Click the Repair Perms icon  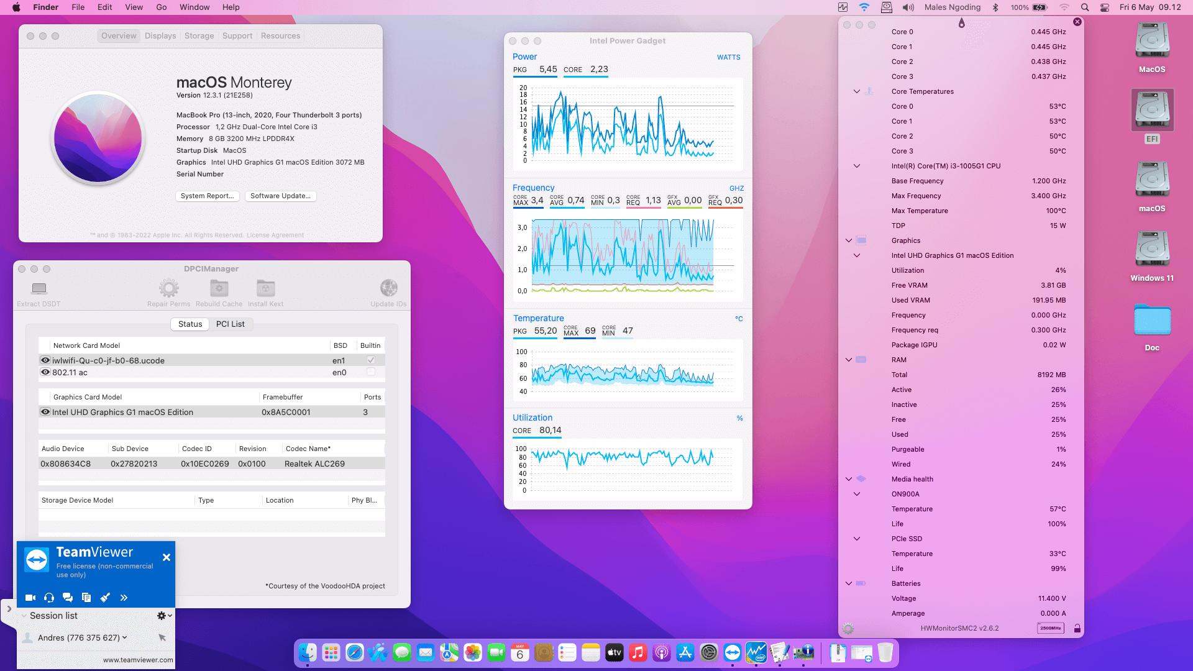click(168, 288)
